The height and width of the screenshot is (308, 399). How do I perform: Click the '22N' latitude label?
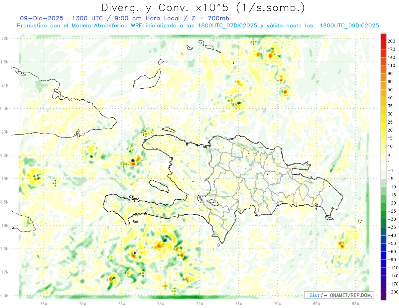coord(5,39)
